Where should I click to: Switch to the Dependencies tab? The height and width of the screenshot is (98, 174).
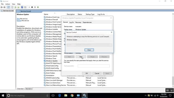point(87,22)
